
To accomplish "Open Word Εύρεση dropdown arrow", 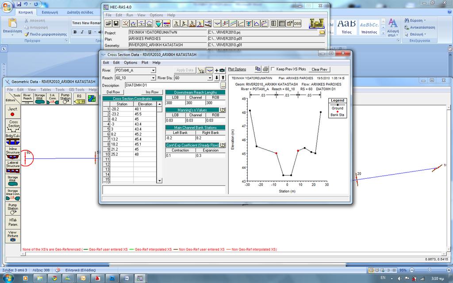I will click(424, 20).
